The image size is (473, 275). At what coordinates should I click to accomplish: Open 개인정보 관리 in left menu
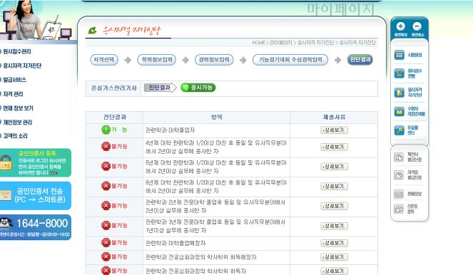[18, 123]
